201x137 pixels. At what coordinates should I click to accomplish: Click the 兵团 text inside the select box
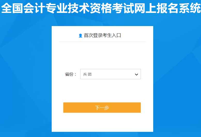(87, 74)
